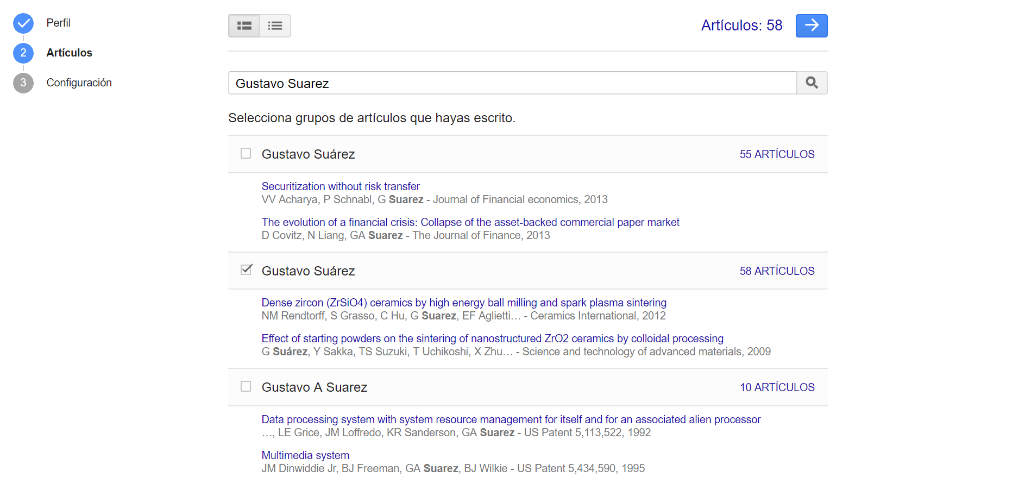
Task: Click the 'Gustavo Suárez' name of checked group
Action: [x=308, y=271]
